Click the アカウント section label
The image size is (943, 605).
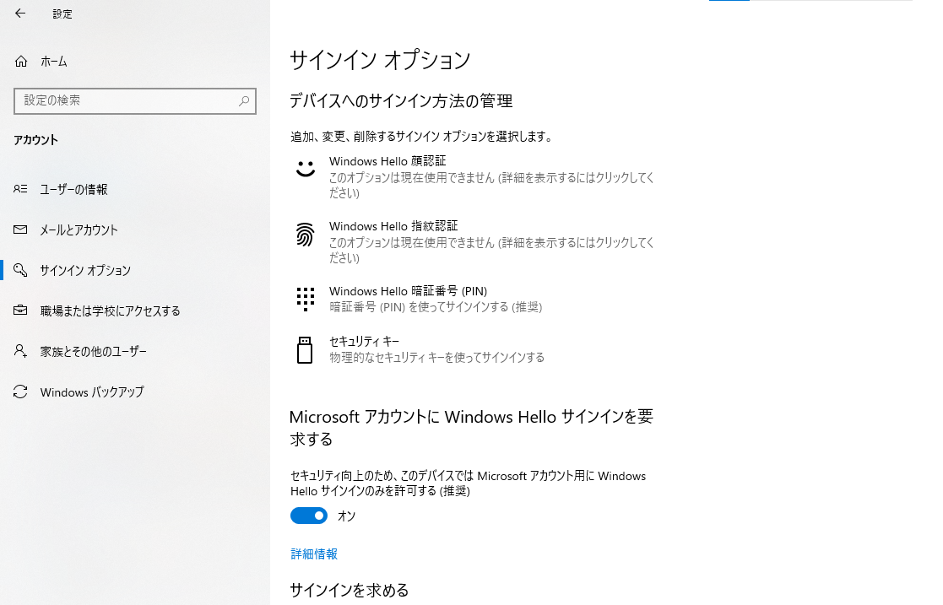point(36,140)
